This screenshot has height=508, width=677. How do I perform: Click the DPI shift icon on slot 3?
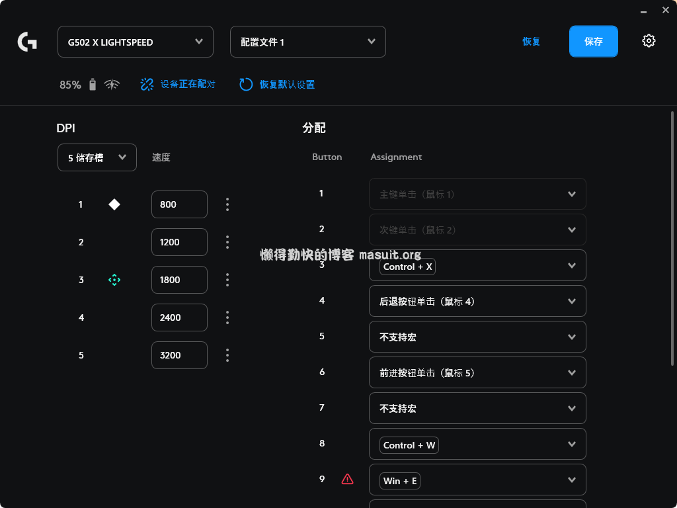click(x=114, y=280)
